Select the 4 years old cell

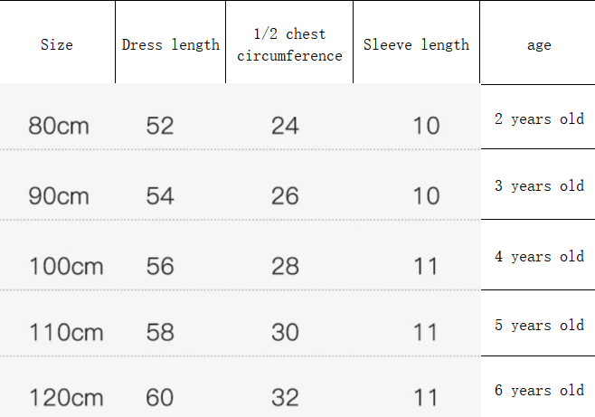coord(539,256)
